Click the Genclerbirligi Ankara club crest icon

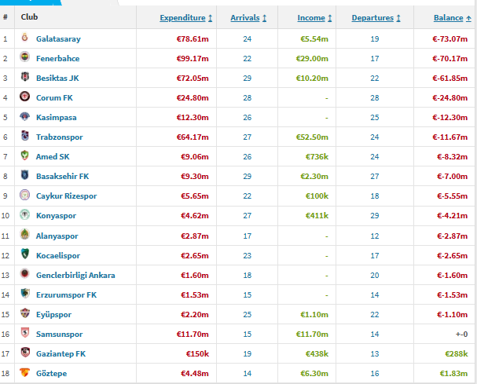(24, 273)
